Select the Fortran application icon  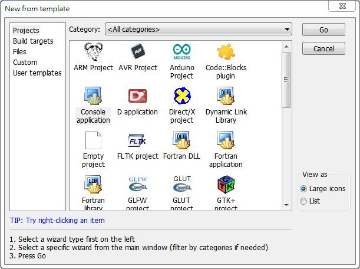tap(226, 140)
